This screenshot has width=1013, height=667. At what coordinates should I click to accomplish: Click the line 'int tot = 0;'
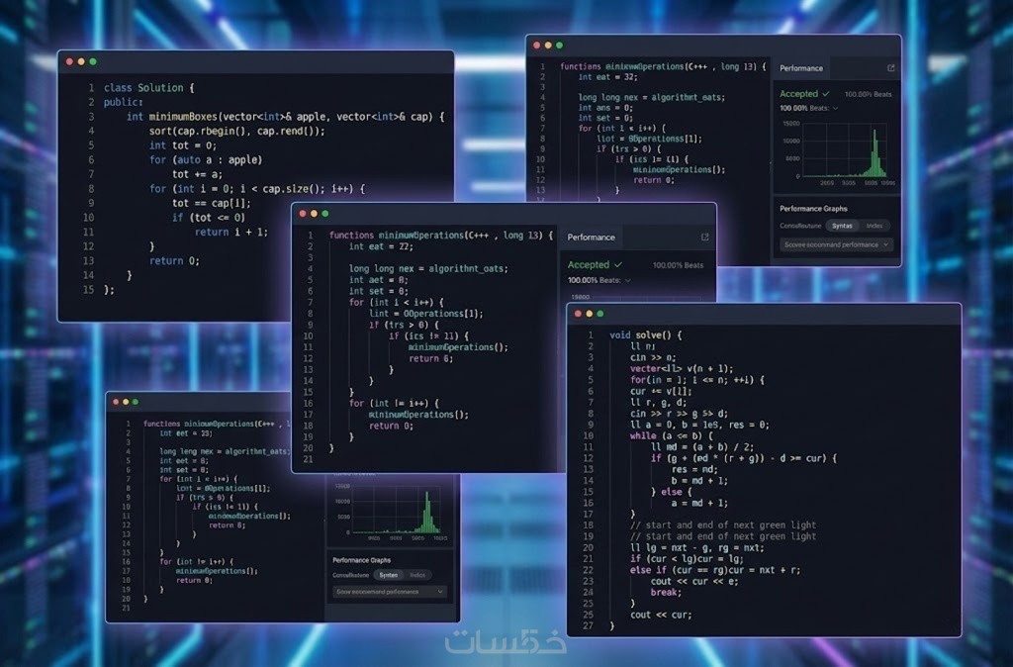(183, 145)
